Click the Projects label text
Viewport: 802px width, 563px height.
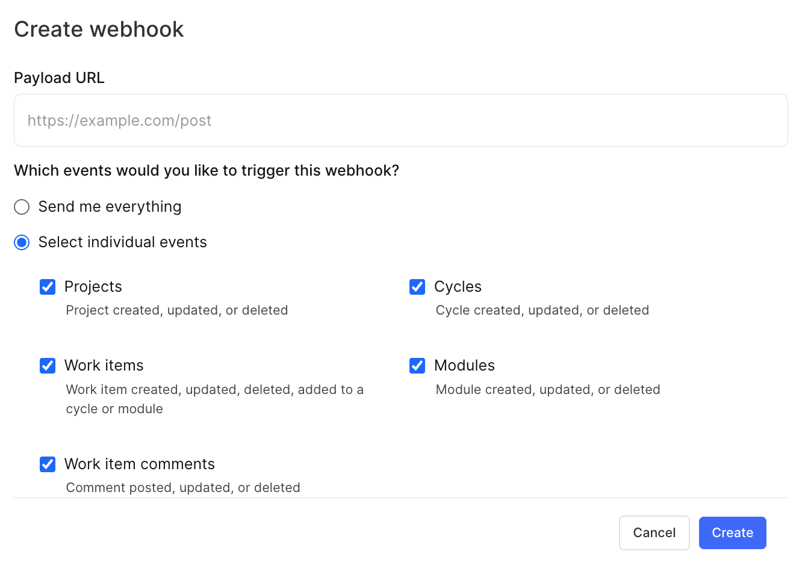click(x=93, y=287)
